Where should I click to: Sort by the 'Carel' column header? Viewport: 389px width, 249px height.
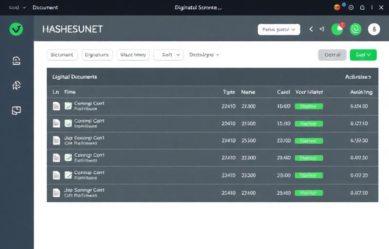click(x=283, y=92)
